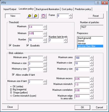
Task: Select min-max in Preprocess list
Action: click(90, 43)
